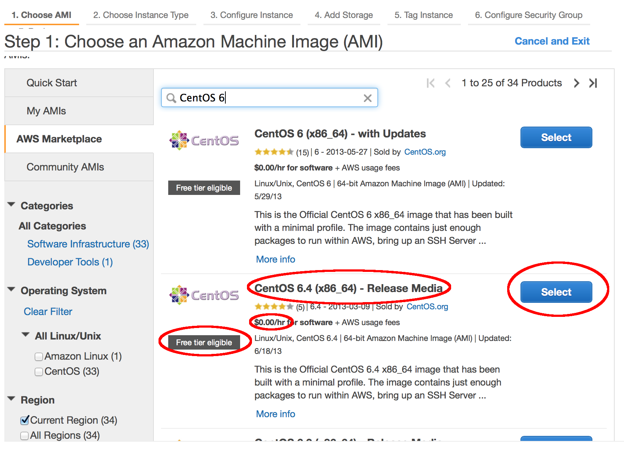
Task: Go to Configure Security Group step
Action: [x=529, y=15]
